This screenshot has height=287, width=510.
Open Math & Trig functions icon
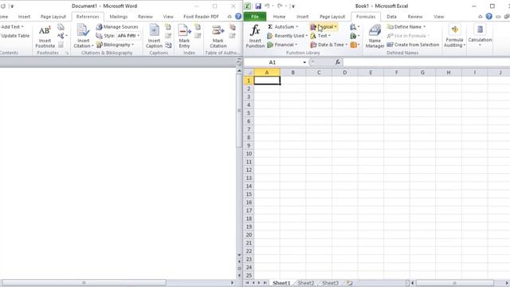(x=355, y=36)
